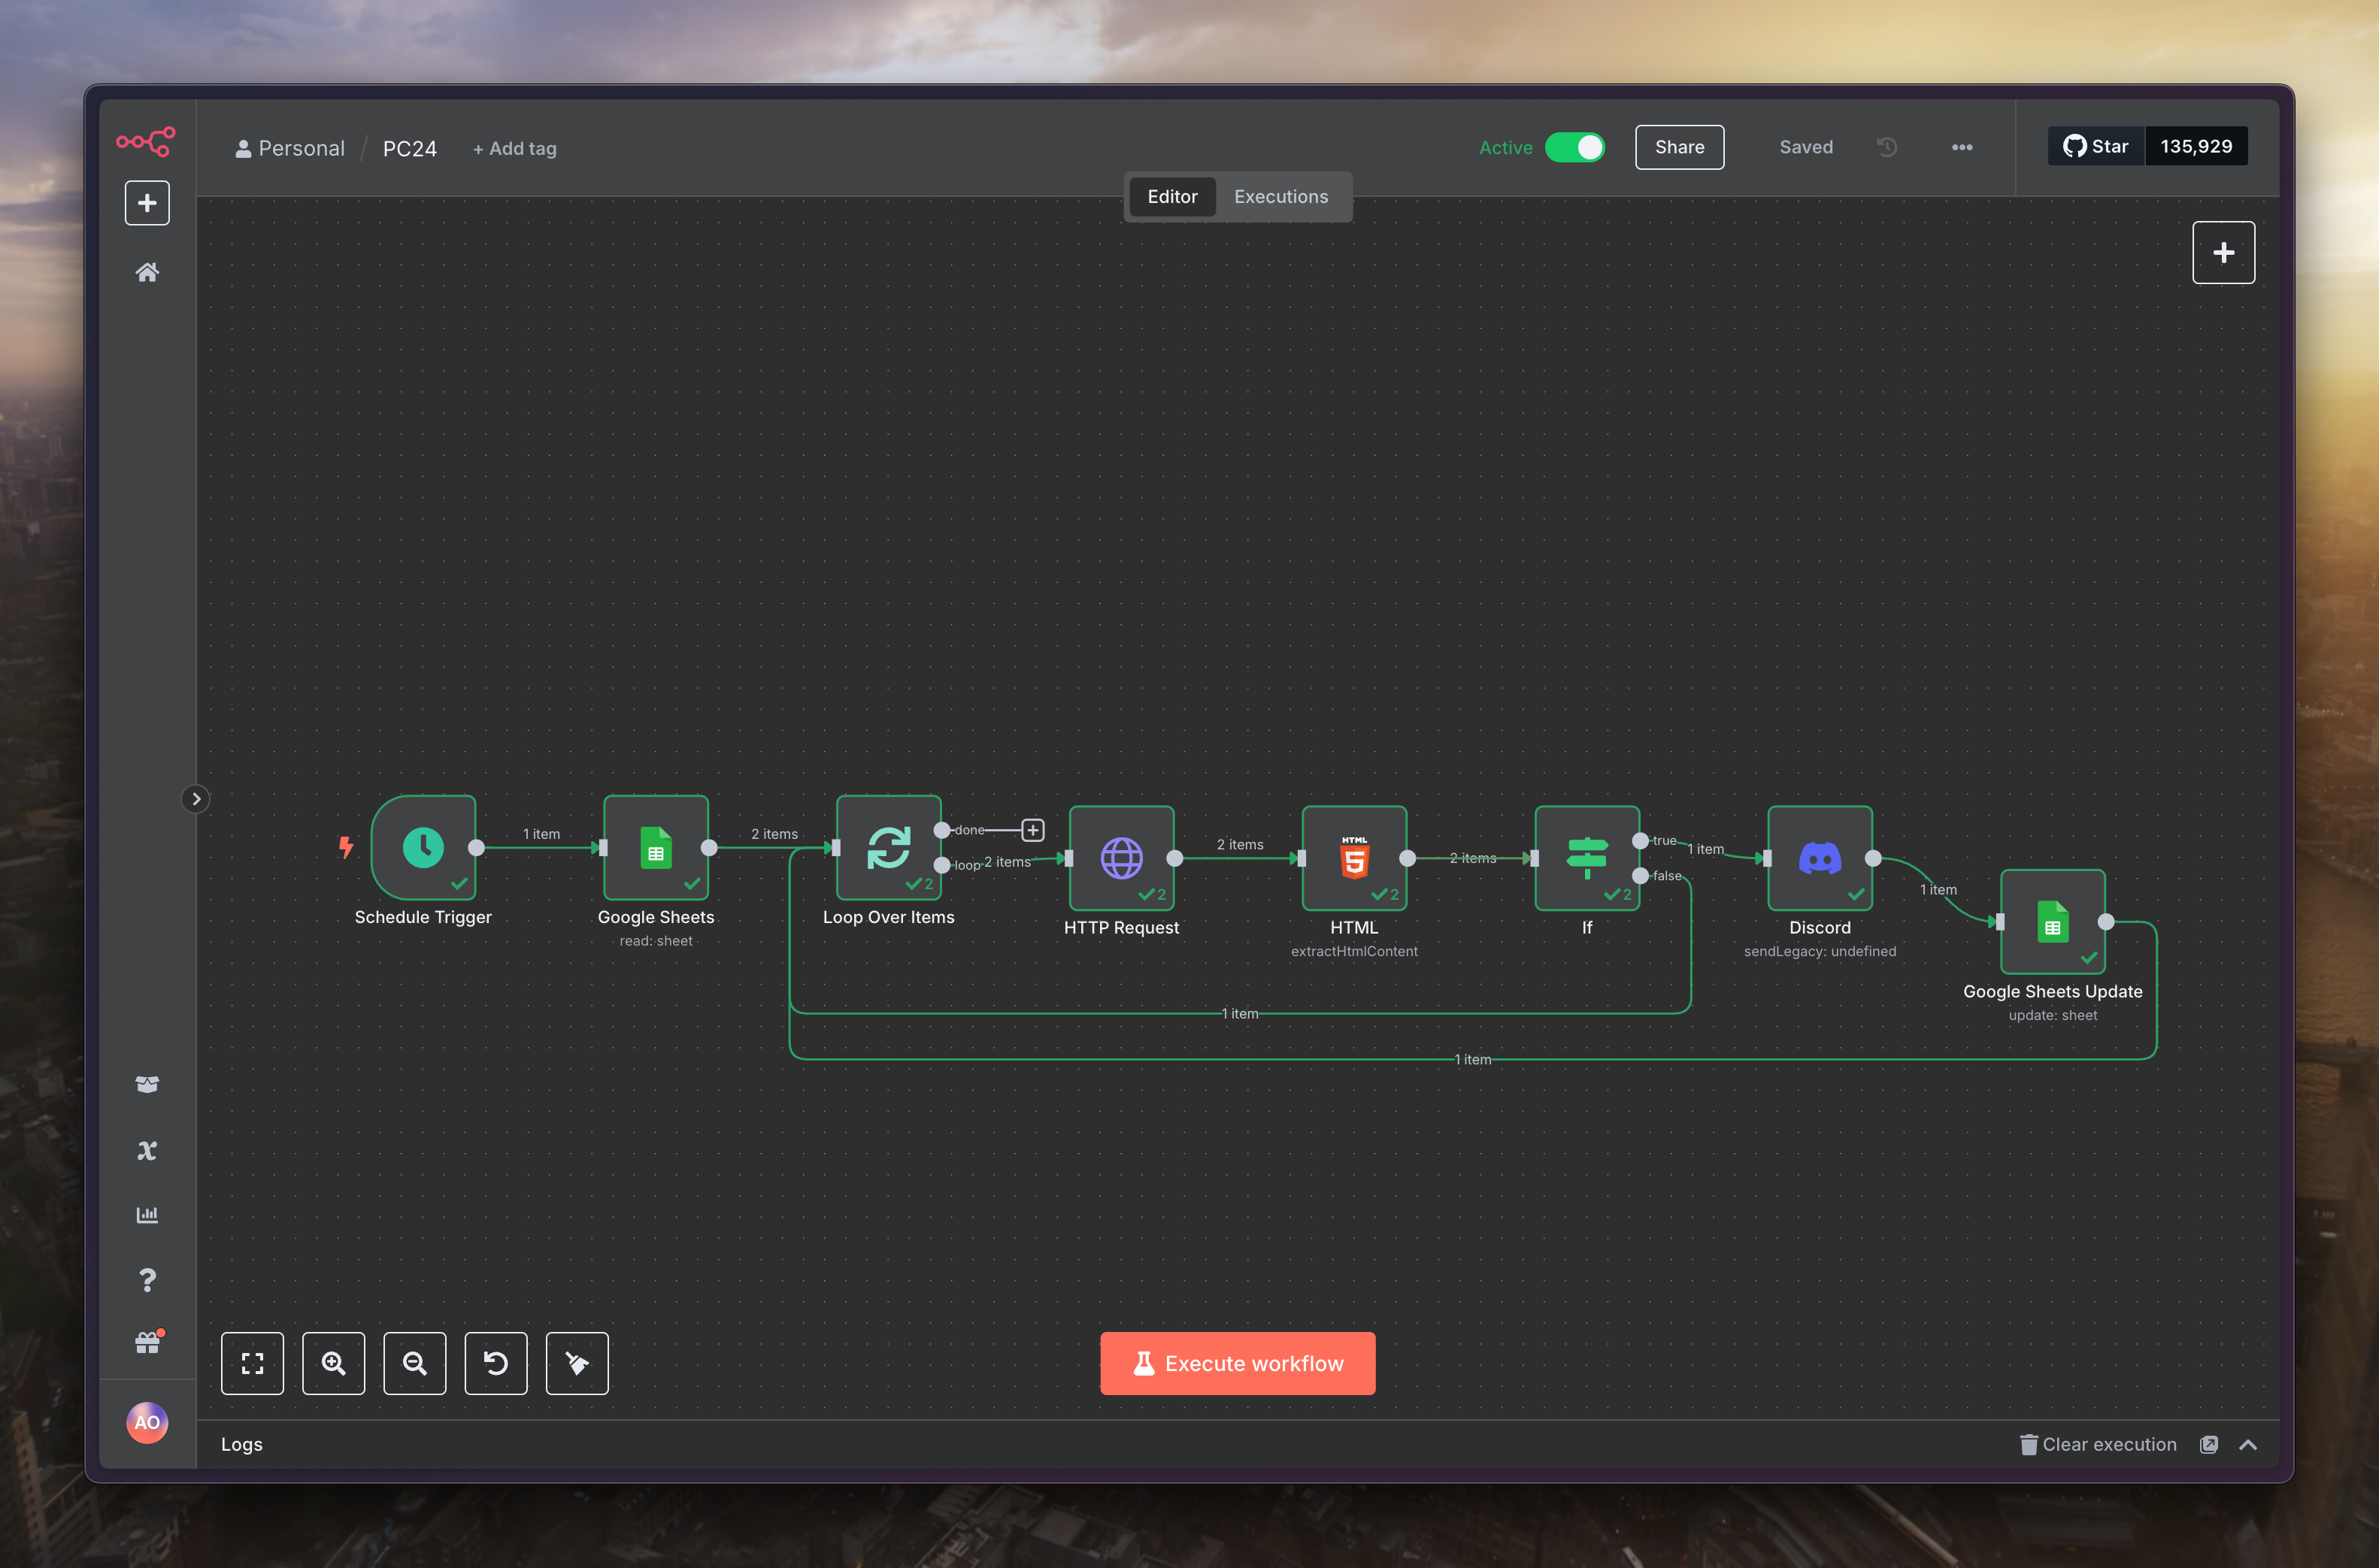Expand the collapsed left sidebar chevron

196,799
